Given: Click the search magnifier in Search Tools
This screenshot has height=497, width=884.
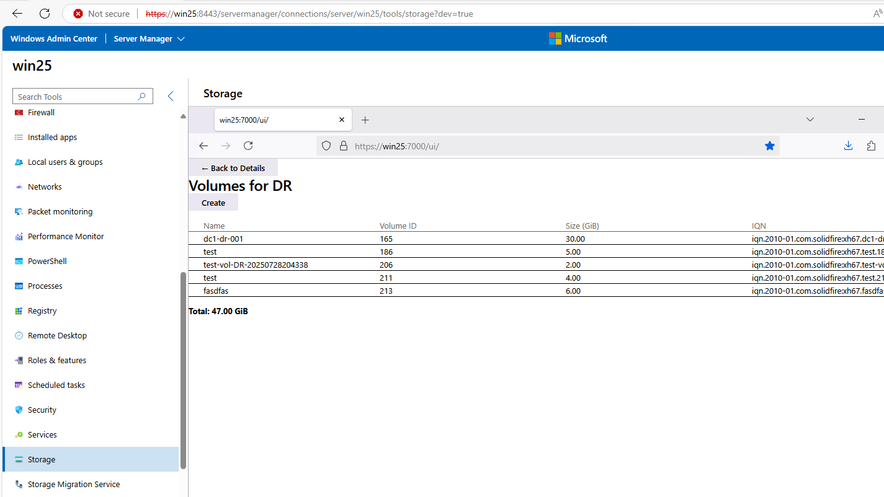Looking at the screenshot, I should (x=141, y=96).
